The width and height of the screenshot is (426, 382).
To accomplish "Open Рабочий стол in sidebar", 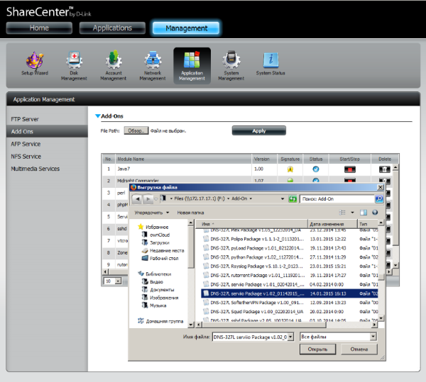I will (160, 259).
